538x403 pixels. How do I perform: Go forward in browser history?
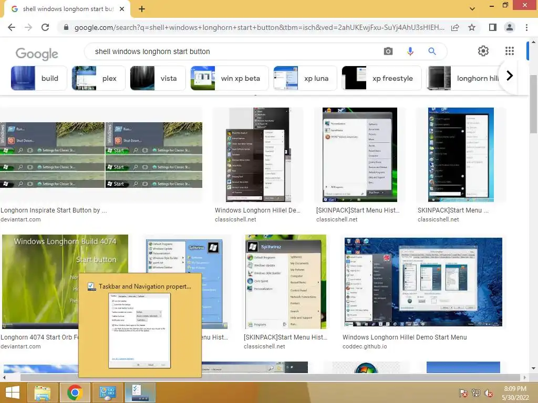28,27
